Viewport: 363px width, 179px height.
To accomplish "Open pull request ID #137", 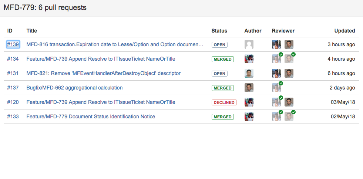I will pos(13,88).
